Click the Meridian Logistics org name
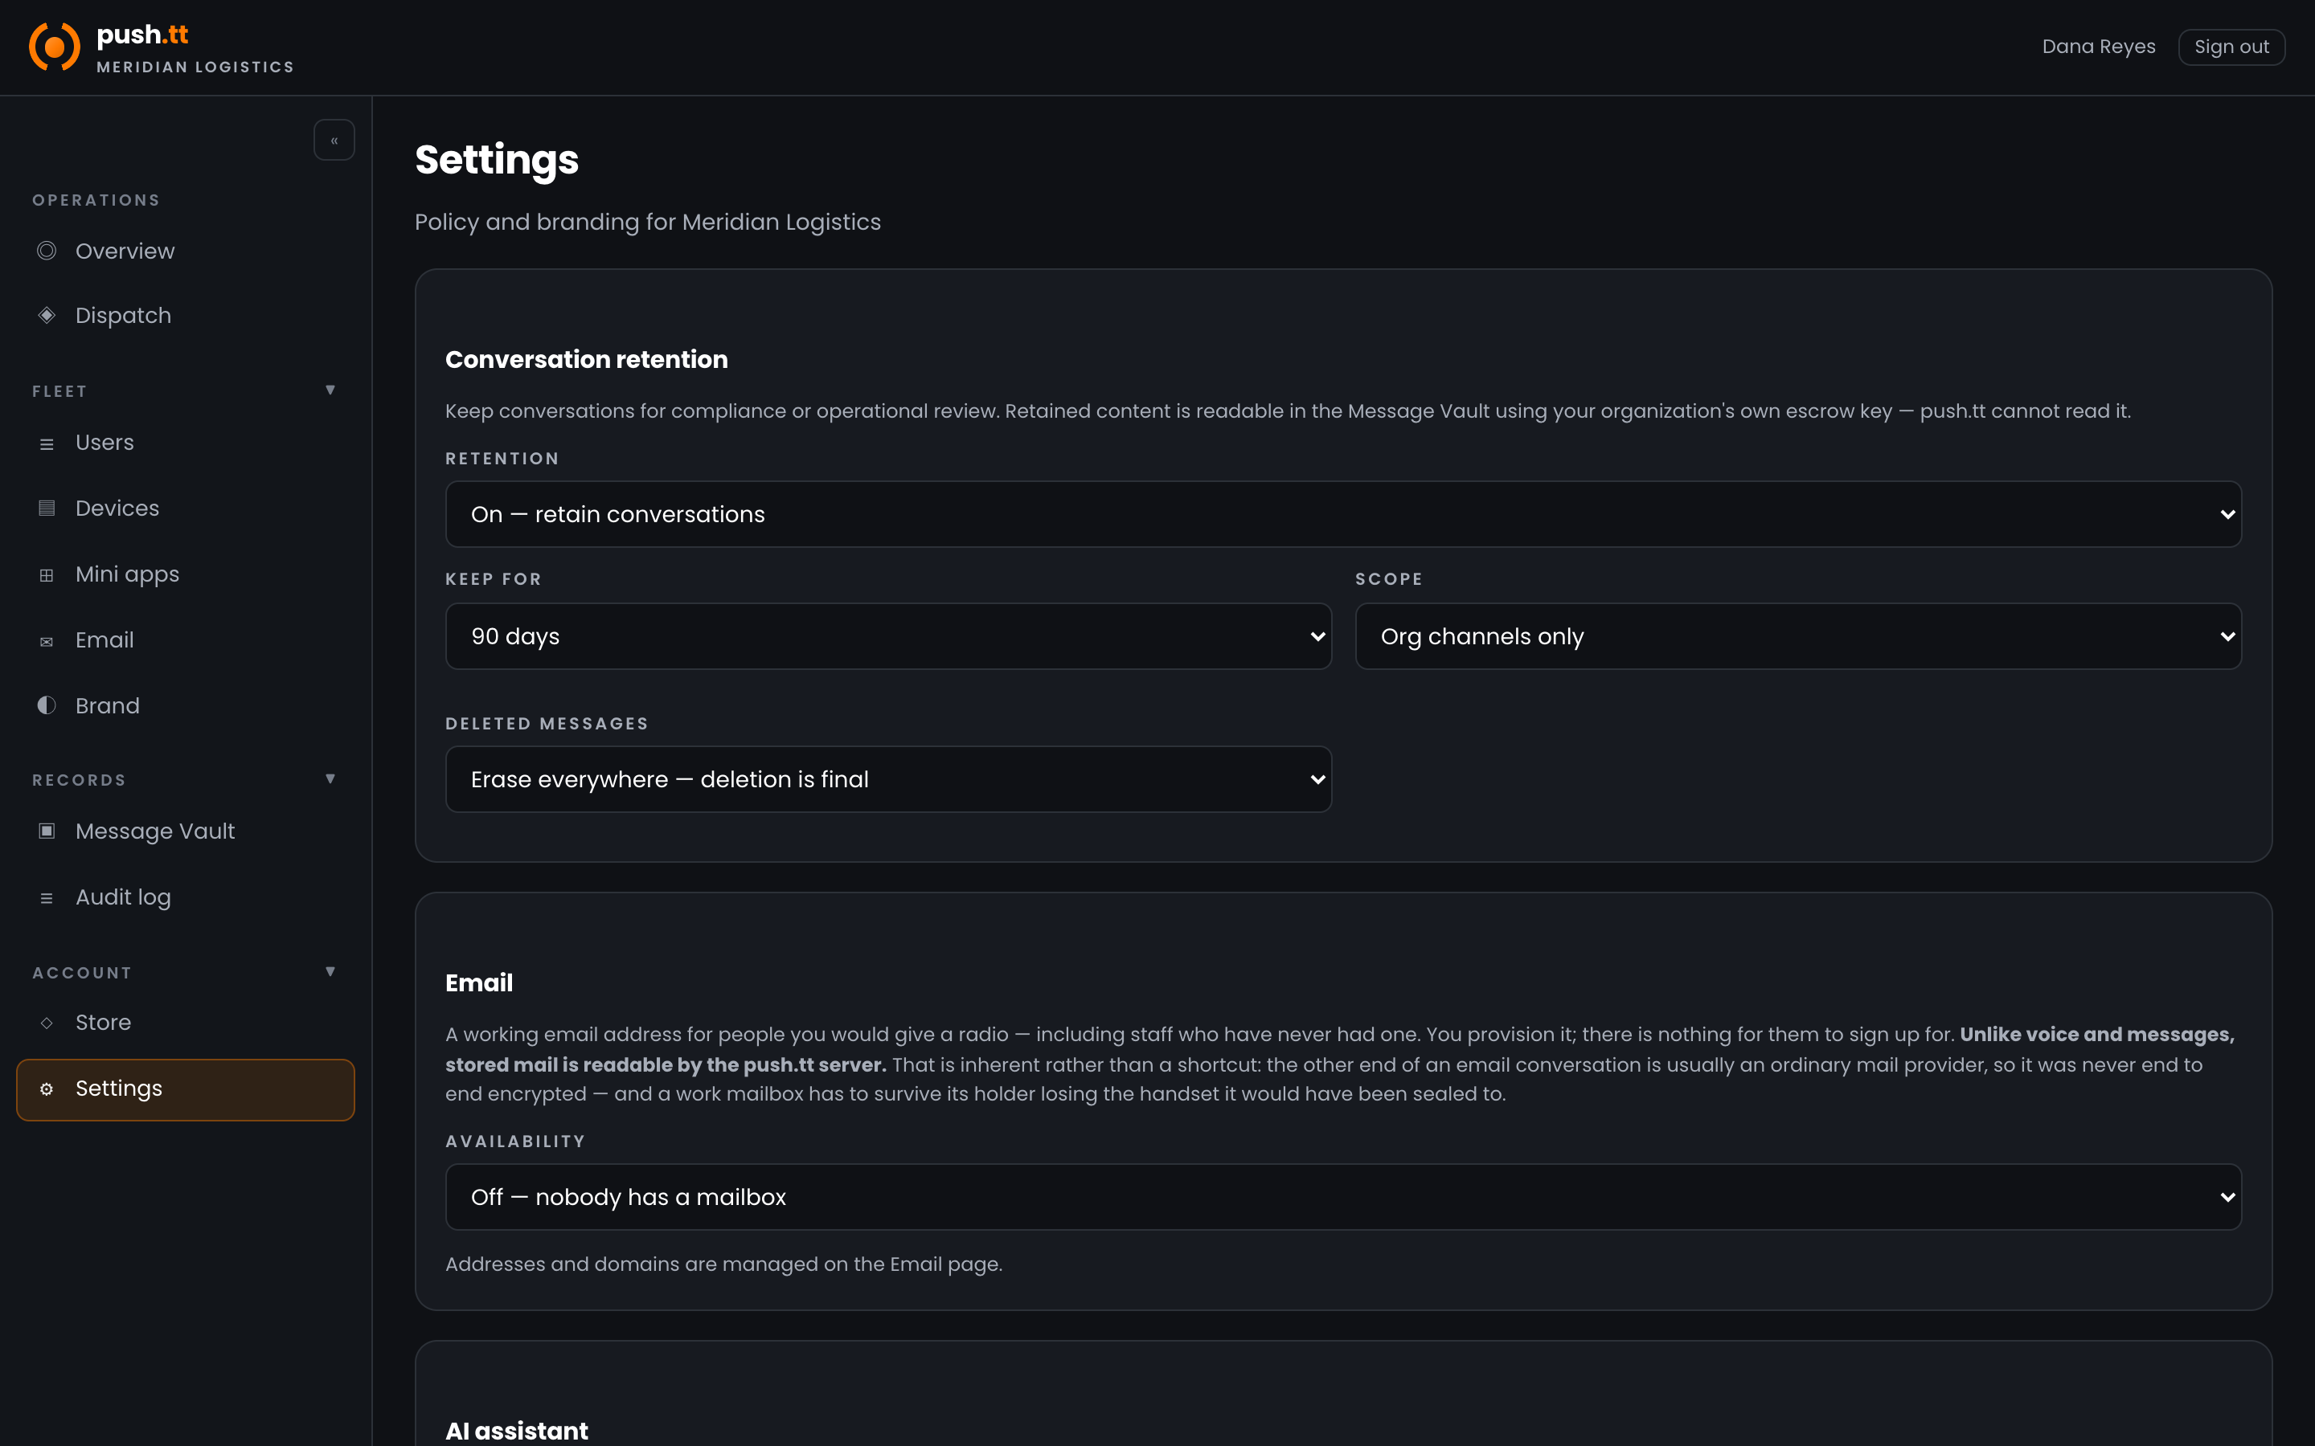 point(195,67)
